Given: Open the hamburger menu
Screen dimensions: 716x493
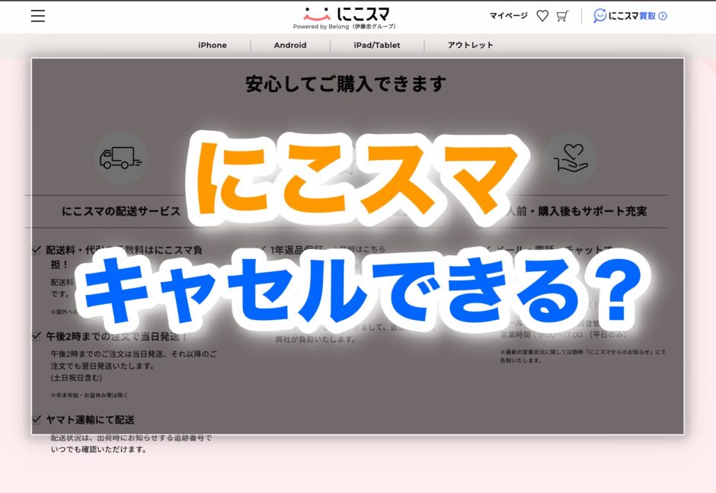Looking at the screenshot, I should 38,16.
